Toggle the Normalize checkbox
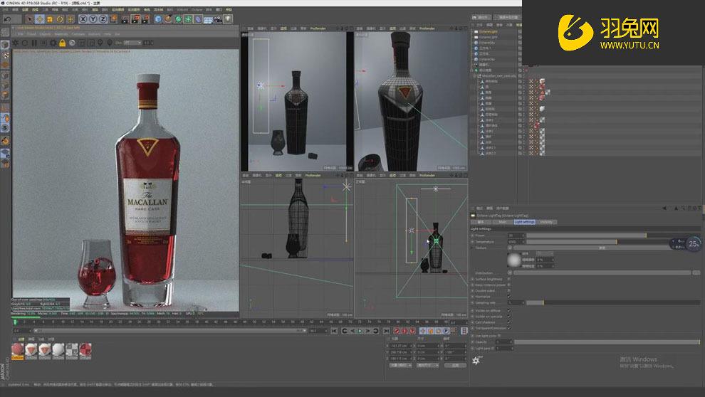This screenshot has height=397, width=705. [508, 297]
